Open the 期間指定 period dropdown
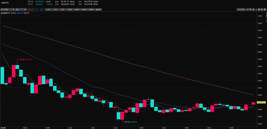 (x=32, y=9)
